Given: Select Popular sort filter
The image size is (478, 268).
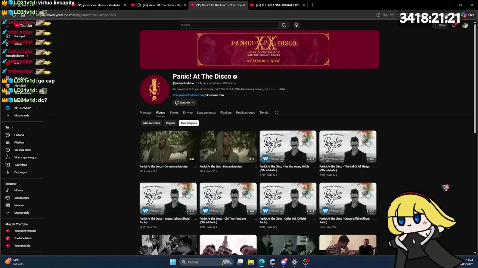Looking at the screenshot, I should point(170,123).
